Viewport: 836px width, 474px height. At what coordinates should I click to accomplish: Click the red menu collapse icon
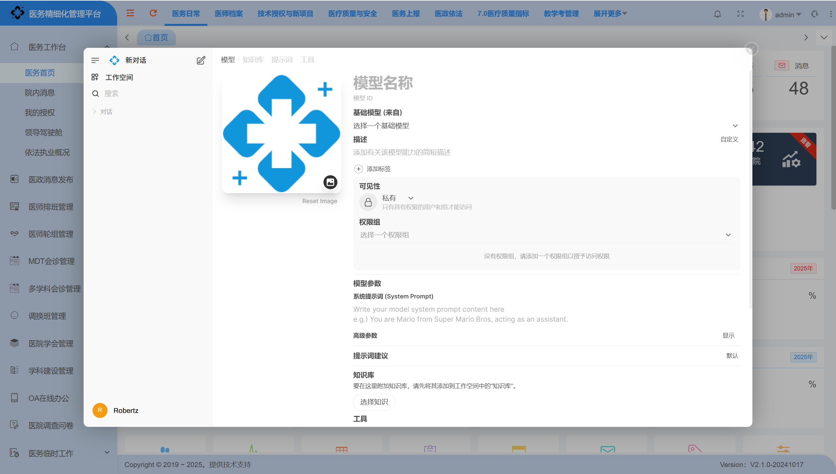[x=130, y=13]
